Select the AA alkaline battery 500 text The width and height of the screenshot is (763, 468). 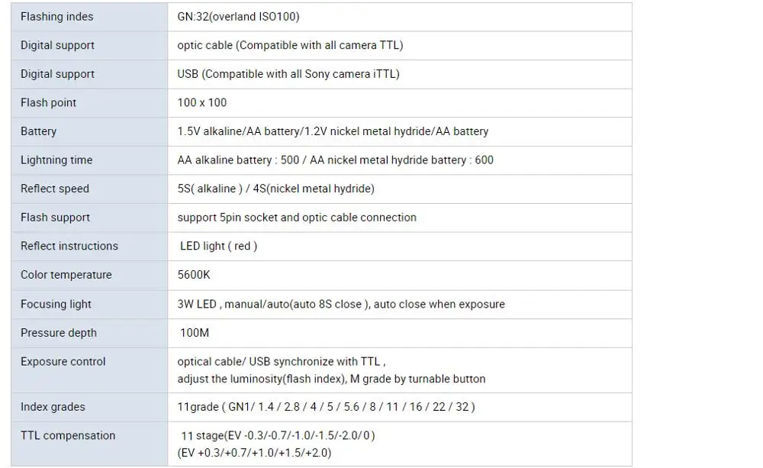(x=238, y=160)
